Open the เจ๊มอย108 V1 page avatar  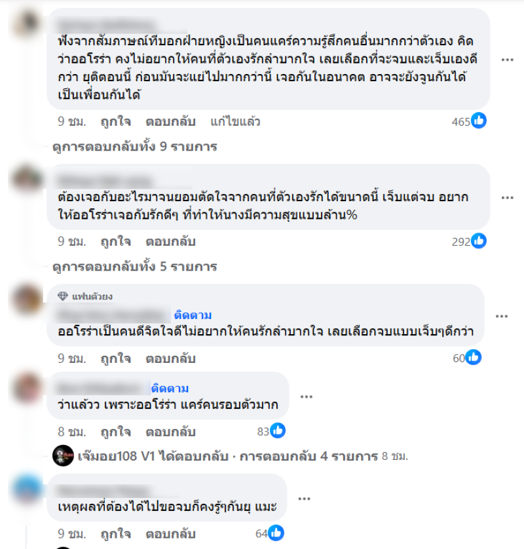pos(63,455)
